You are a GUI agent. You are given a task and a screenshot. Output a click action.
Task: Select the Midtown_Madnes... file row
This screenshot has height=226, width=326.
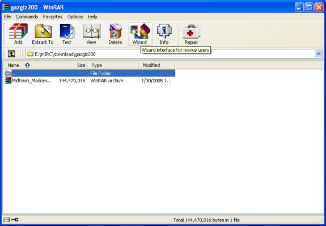pyautogui.click(x=90, y=81)
